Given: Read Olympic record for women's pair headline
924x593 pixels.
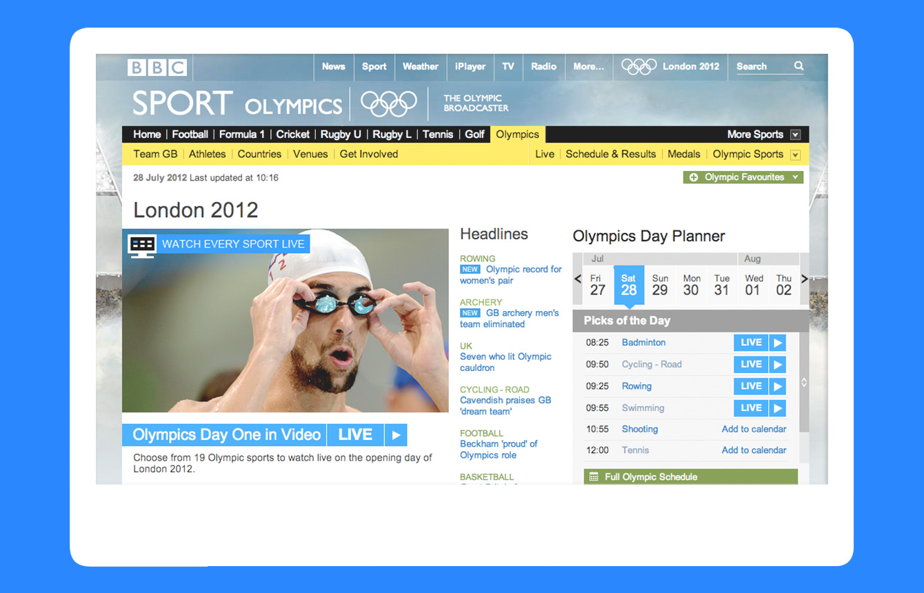Looking at the screenshot, I should [x=511, y=275].
